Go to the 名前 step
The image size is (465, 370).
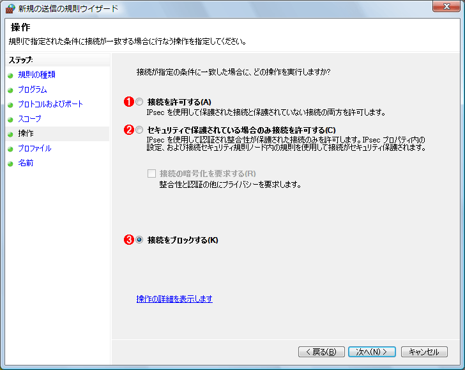click(26, 163)
